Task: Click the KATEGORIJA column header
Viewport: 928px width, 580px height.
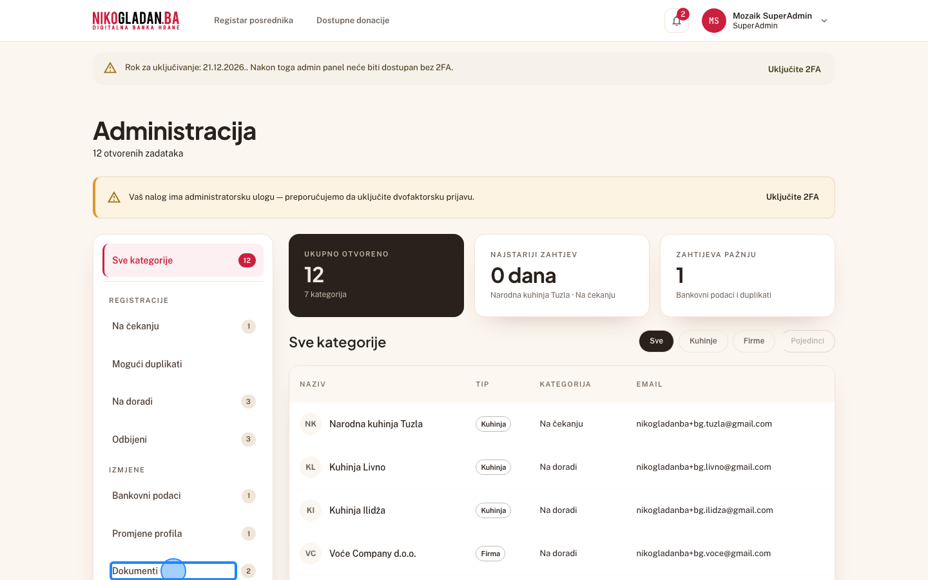Action: tap(565, 384)
